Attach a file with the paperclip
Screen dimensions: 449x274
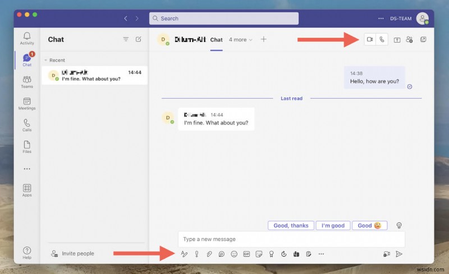tap(209, 254)
